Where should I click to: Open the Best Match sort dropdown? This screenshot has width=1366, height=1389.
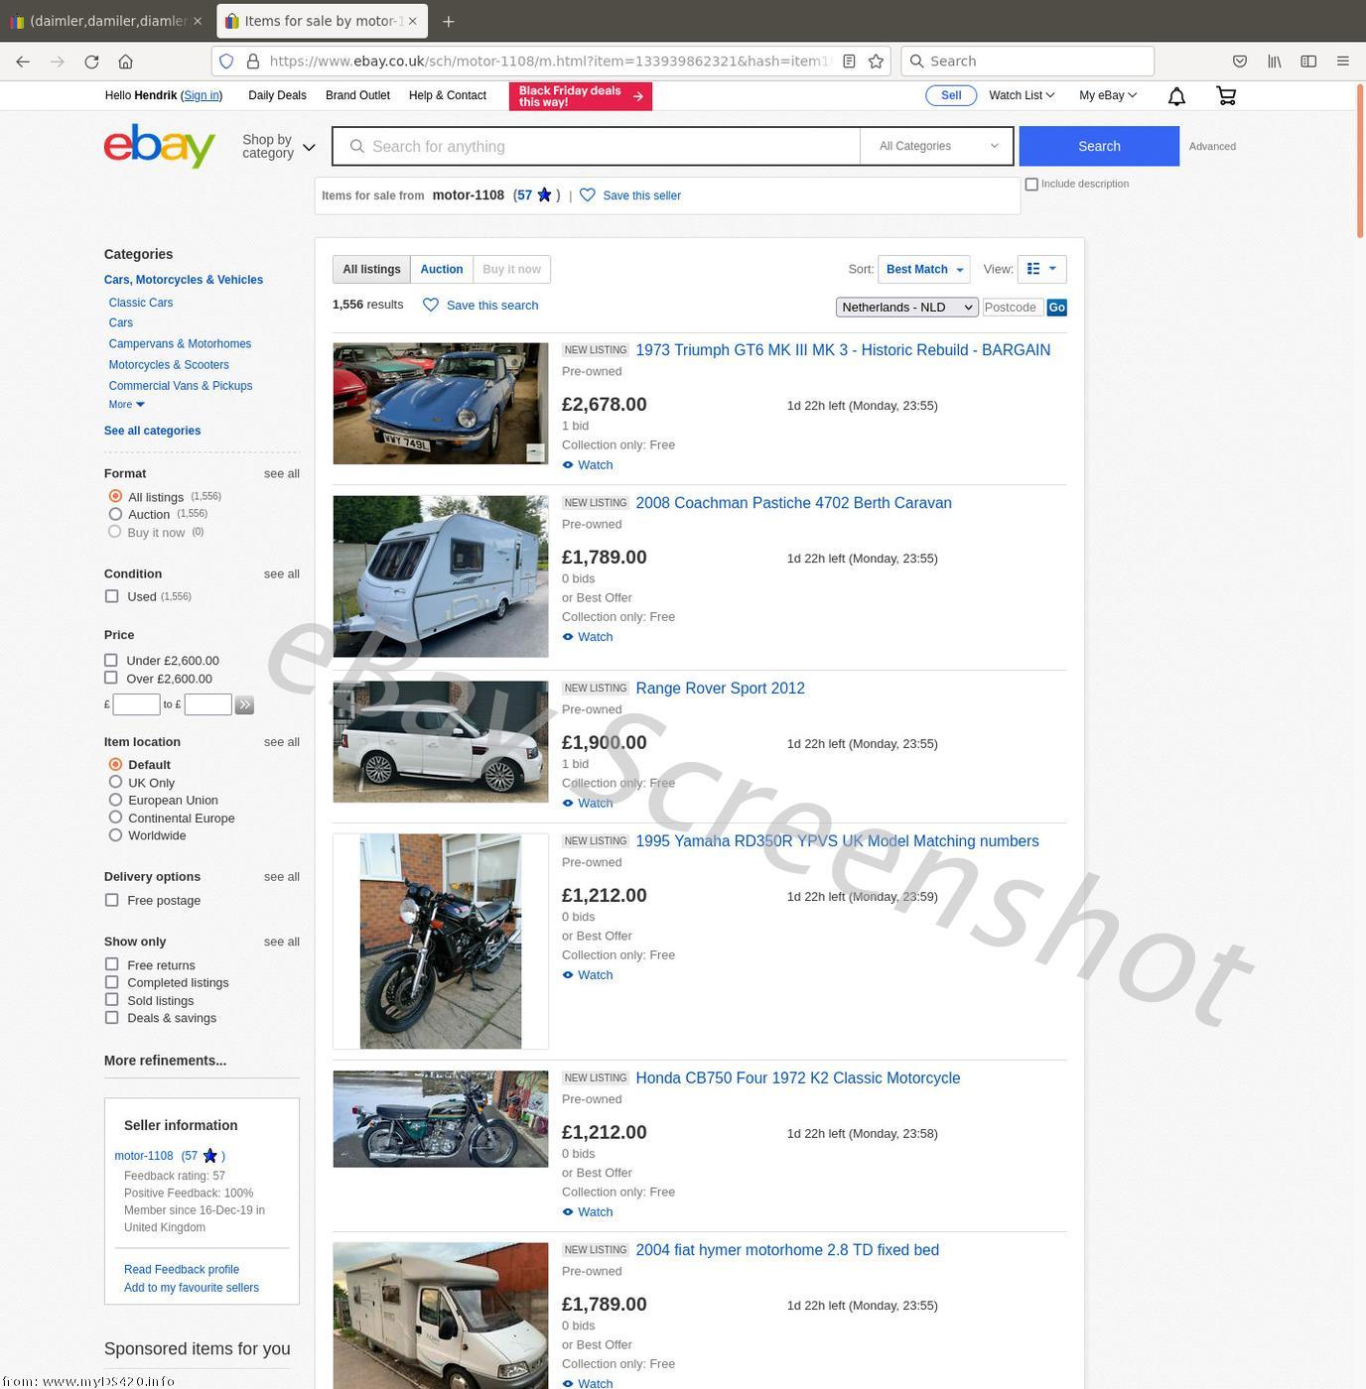[x=923, y=270]
